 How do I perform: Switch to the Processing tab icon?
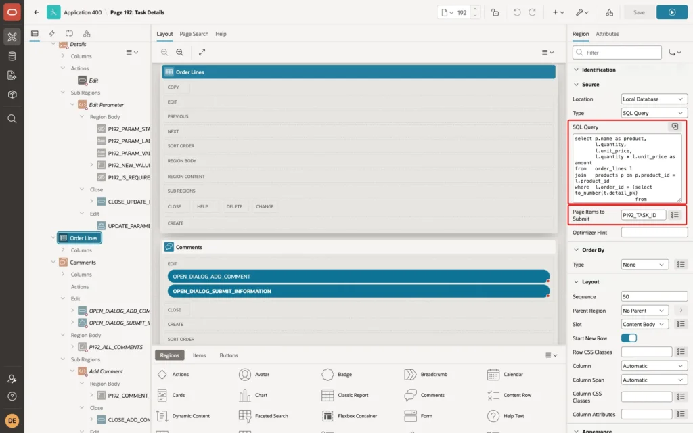(70, 34)
